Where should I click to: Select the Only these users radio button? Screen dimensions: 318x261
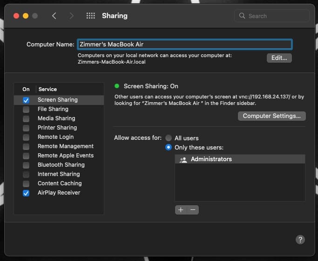(x=169, y=147)
